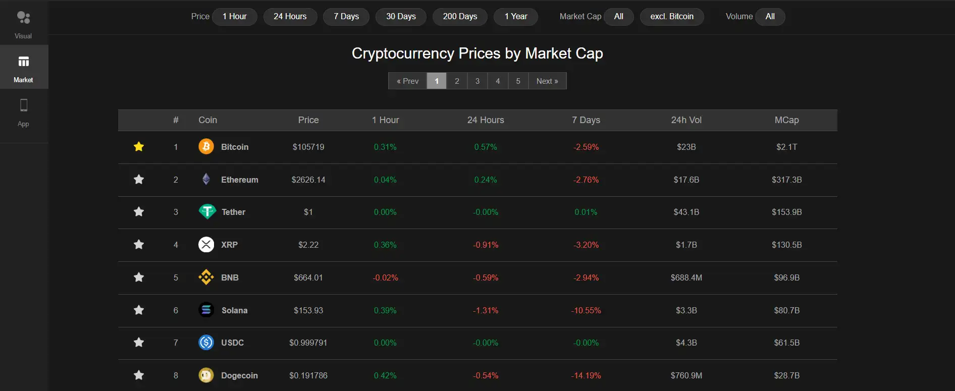Unfavorite Bitcoin with the yellow star
955x391 pixels.
click(139, 147)
